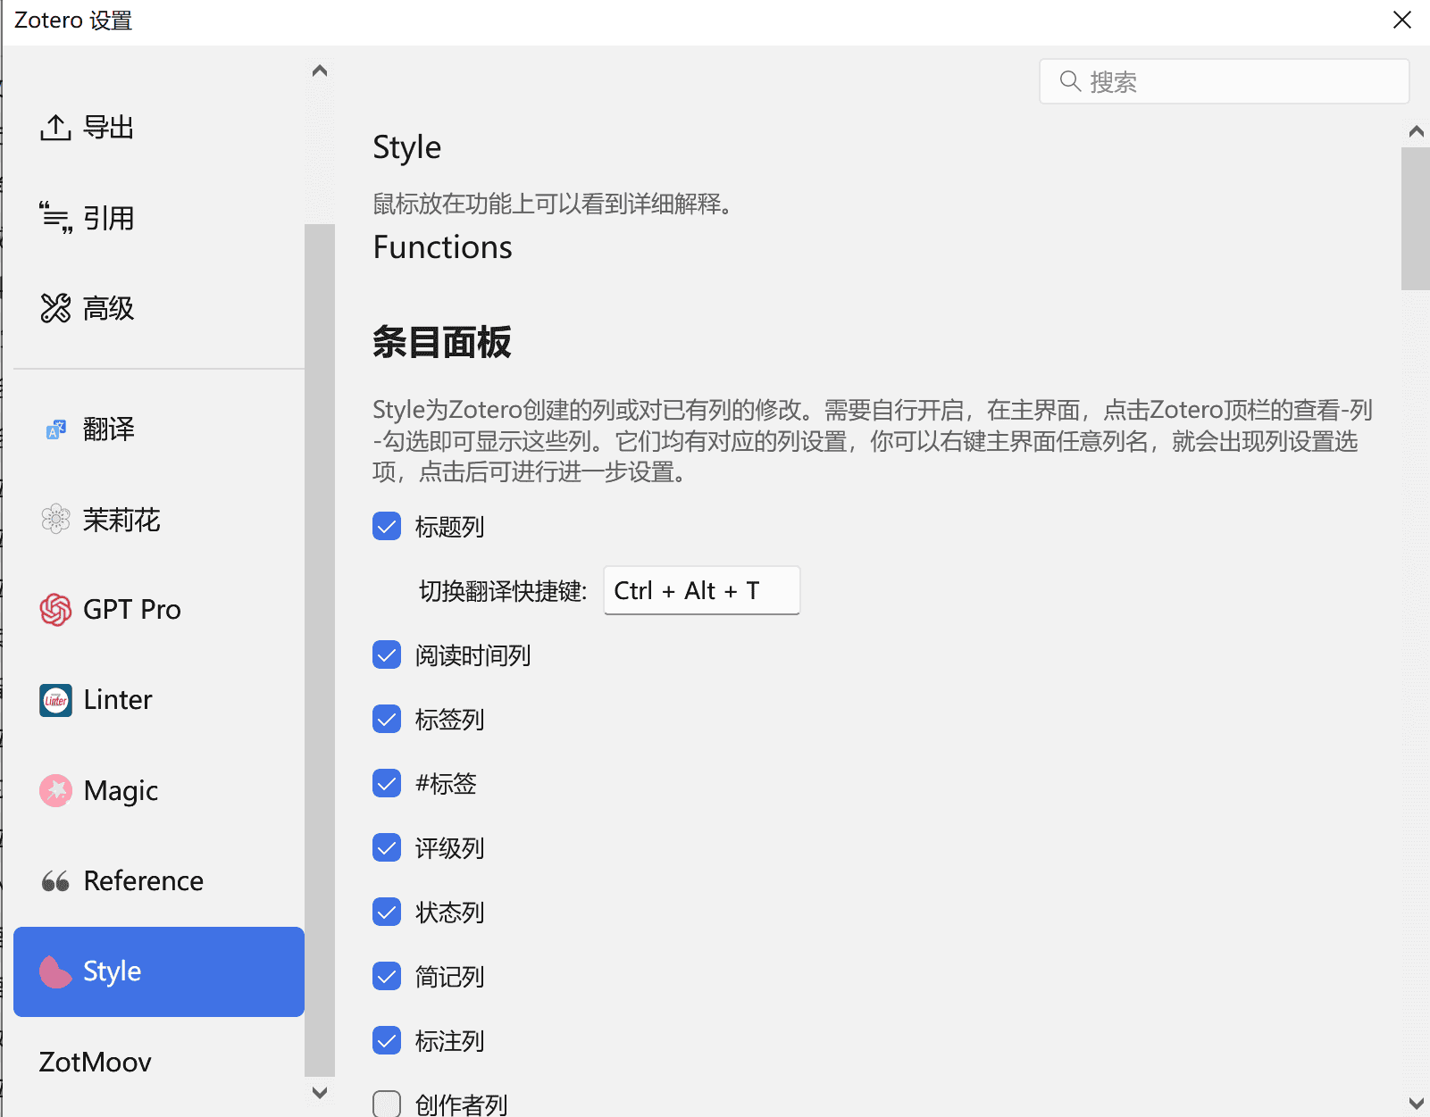1430x1117 pixels.
Task: Click the Magic plugin star icon
Action: (55, 790)
